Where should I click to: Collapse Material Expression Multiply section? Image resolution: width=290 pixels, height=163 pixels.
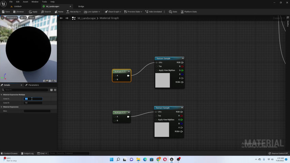click(x=1, y=95)
